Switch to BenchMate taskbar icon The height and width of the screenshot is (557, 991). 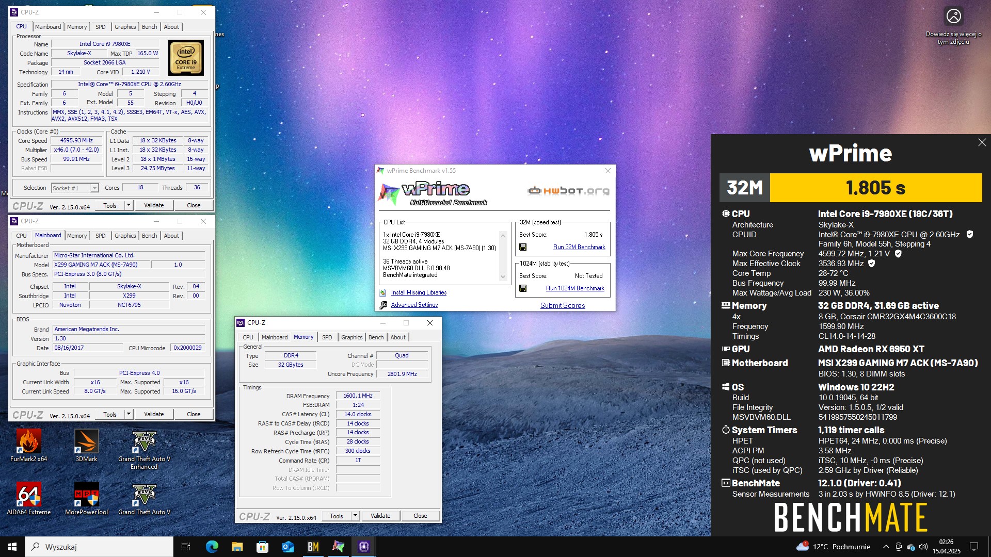[x=313, y=547]
